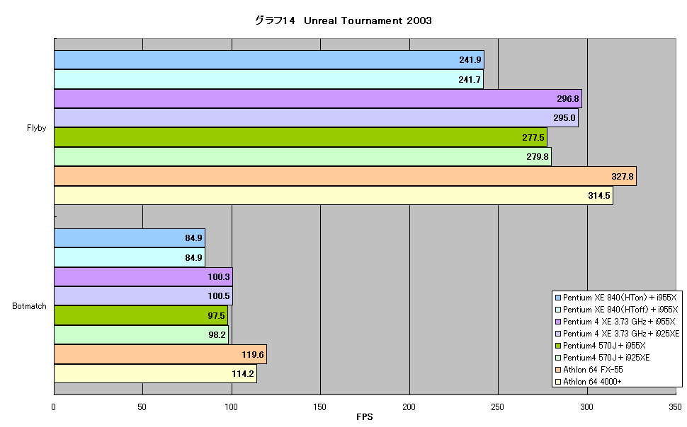Click the Athlon 64 4000+ legend swatch

point(558,382)
